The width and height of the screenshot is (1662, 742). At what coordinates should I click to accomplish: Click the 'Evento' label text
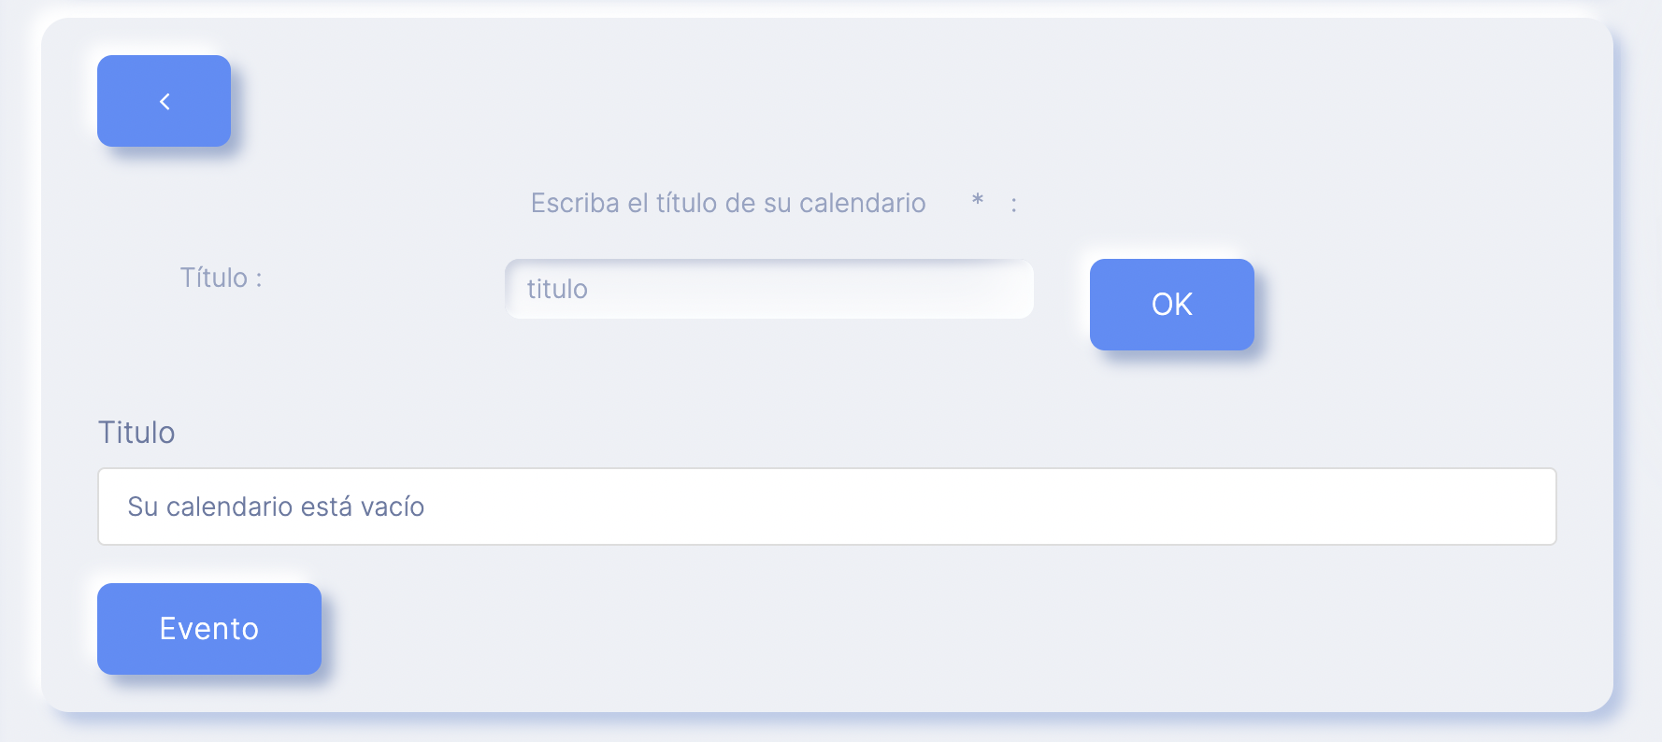click(209, 629)
